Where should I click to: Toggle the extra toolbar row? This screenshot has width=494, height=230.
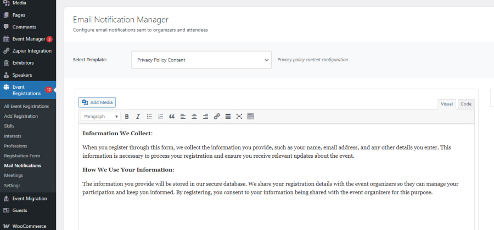tap(251, 117)
